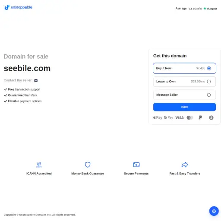The width and height of the screenshot is (221, 221).
Task: Click the Mastercard payment icon
Action: click(x=190, y=118)
